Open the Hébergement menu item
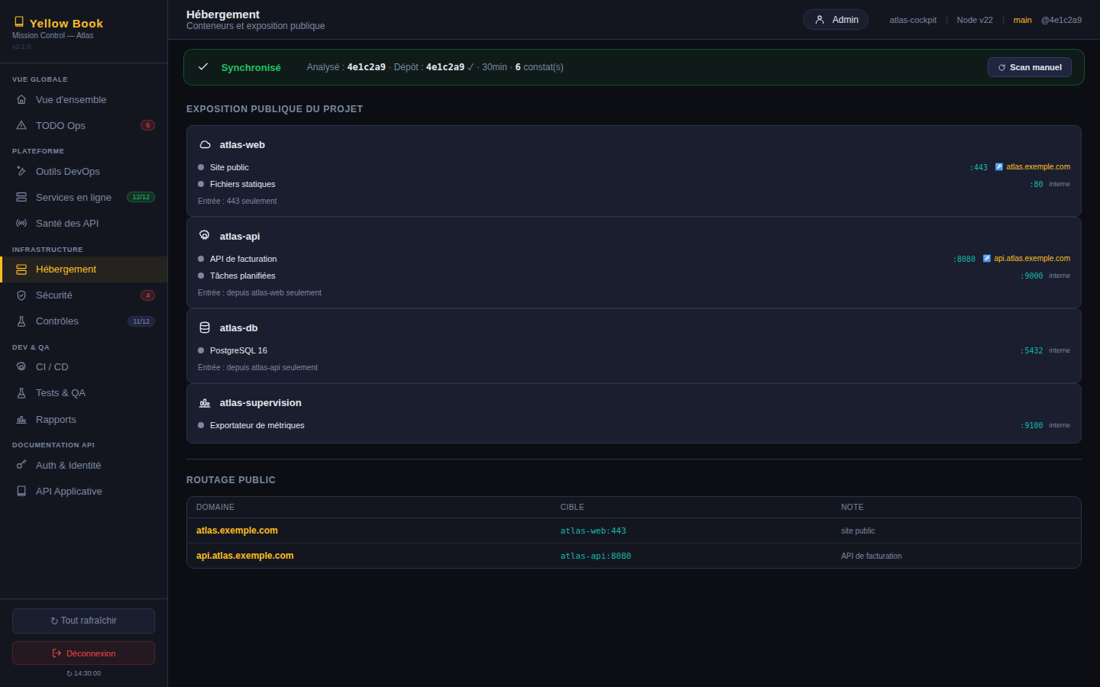The width and height of the screenshot is (1100, 687). [x=84, y=269]
